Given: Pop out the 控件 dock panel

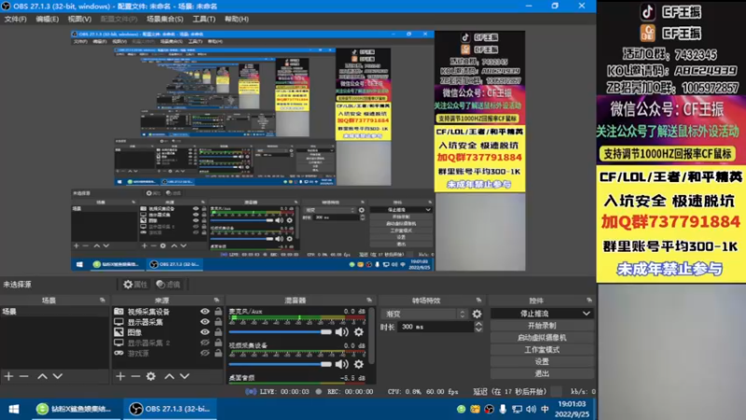Looking at the screenshot, I should click(589, 300).
